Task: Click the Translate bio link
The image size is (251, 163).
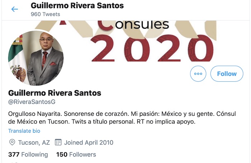Action: point(24,131)
